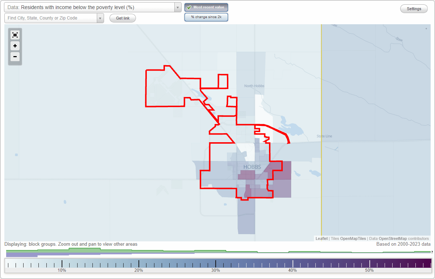Switch to the % change since 2k tab
Viewport: 435px width, 279px height.
(x=206, y=17)
